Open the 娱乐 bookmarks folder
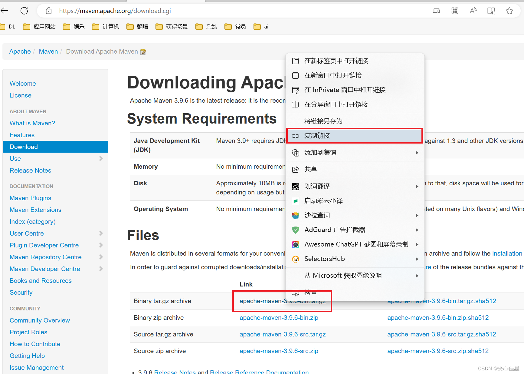Image resolution: width=524 pixels, height=374 pixels. click(x=74, y=27)
